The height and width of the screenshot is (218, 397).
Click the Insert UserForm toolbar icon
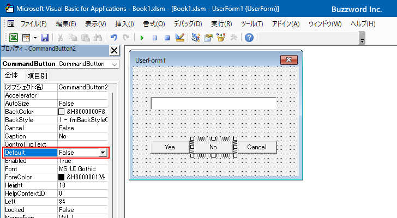26,38
